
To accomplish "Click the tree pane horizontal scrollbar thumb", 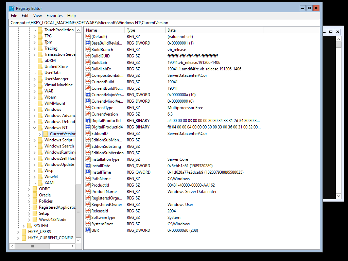I will (x=32, y=246).
